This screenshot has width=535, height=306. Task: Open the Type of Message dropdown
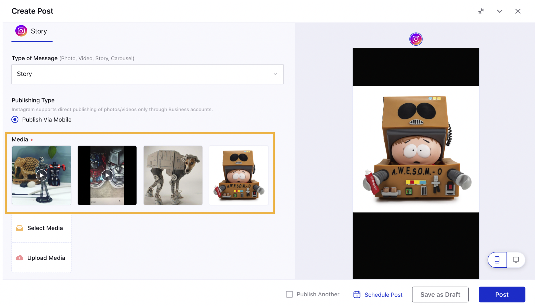[147, 74]
